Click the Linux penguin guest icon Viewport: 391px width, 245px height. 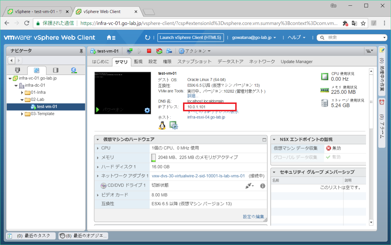[x=162, y=125]
